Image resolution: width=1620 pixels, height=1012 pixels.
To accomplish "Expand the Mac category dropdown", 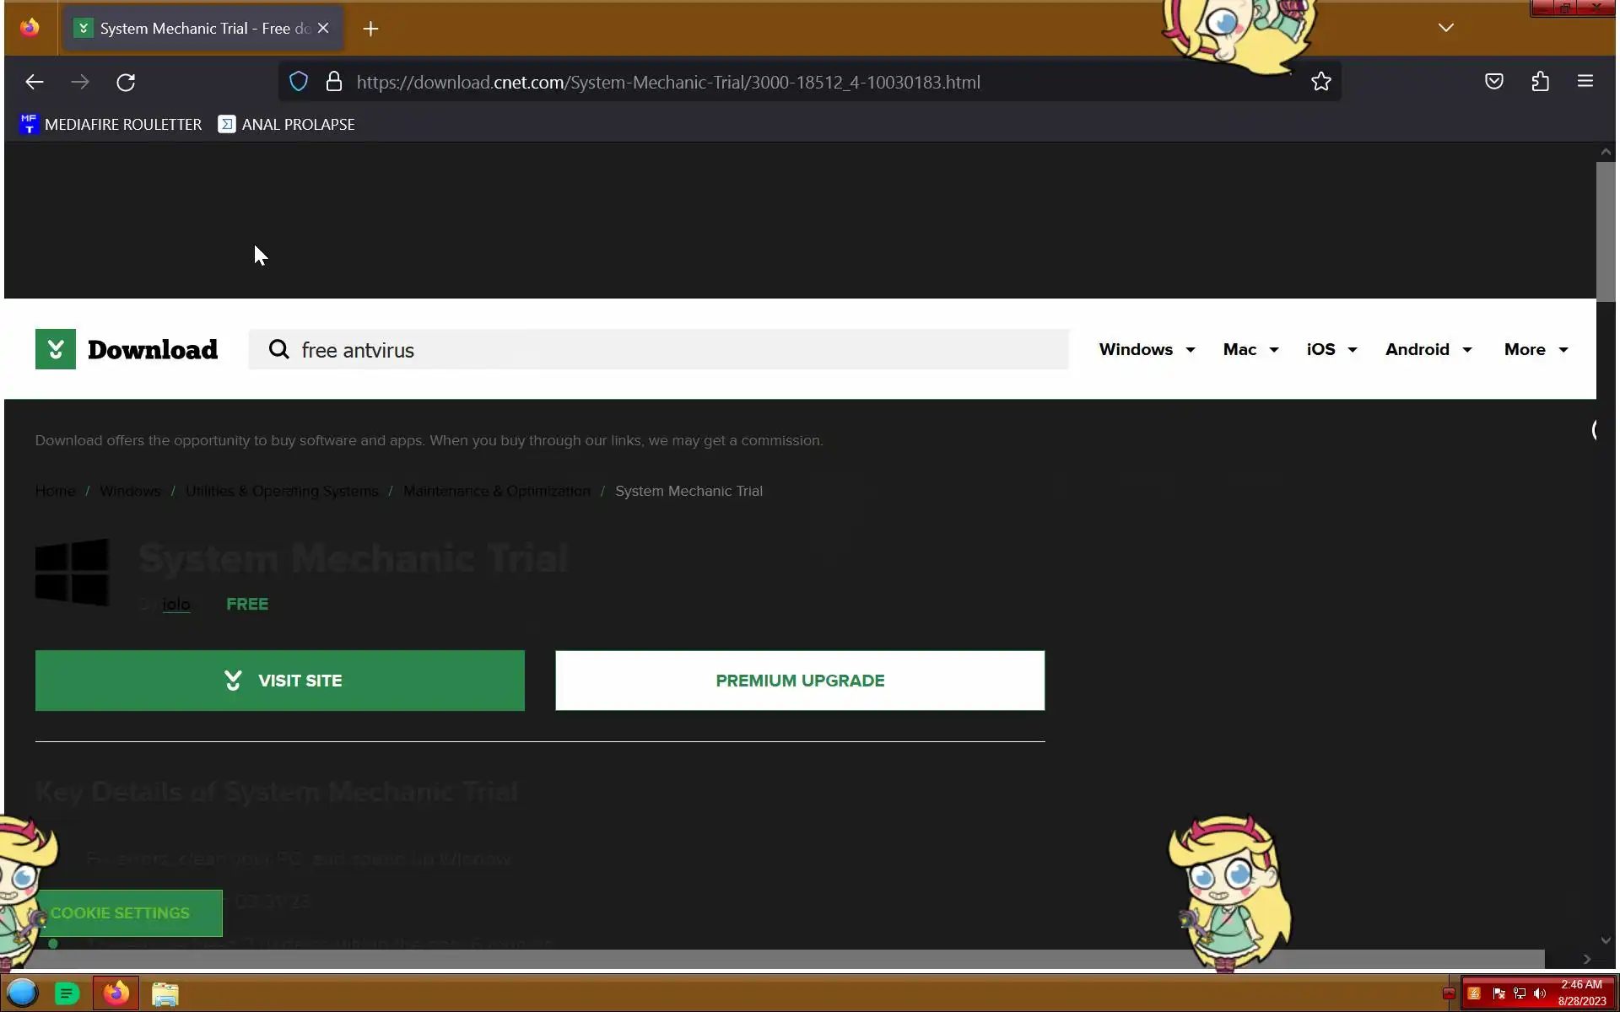I will tap(1250, 349).
